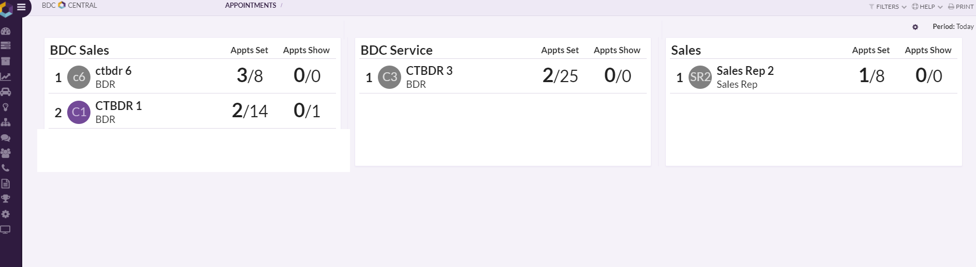Open the car inventory sidebar icon
The height and width of the screenshot is (267, 976).
tap(6, 92)
